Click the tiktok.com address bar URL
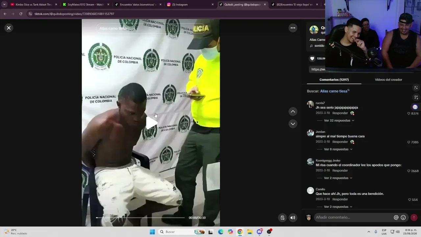This screenshot has height=237, width=421. (74, 14)
